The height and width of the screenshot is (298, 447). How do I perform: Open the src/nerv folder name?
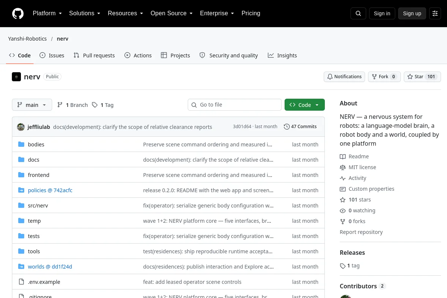click(x=38, y=206)
